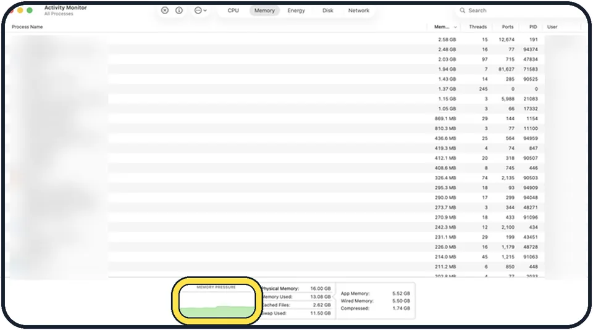
Task: Select the 1.05 GB memory row
Action: click(x=295, y=109)
